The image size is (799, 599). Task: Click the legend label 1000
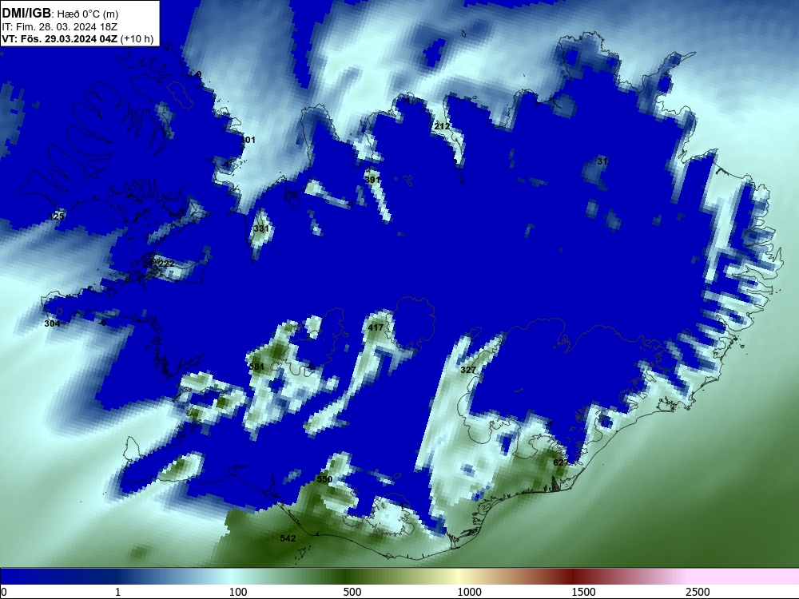coord(469,592)
